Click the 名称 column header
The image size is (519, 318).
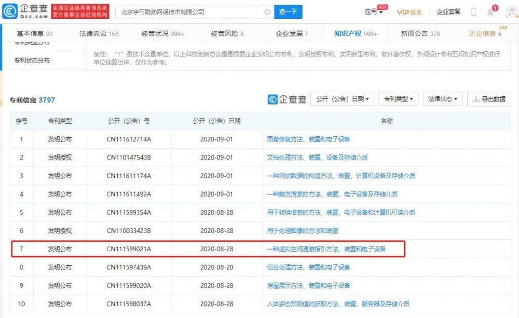click(x=387, y=121)
